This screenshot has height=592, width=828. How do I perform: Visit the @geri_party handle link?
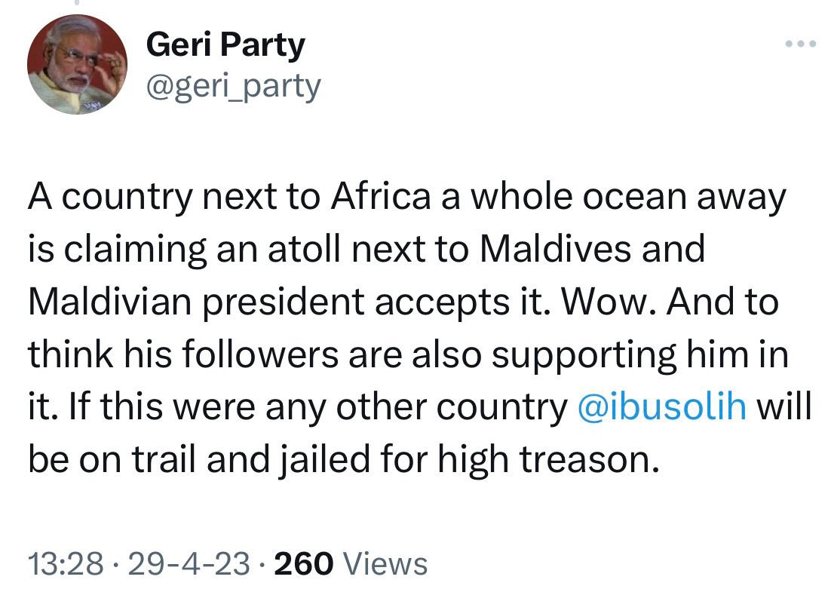click(233, 85)
